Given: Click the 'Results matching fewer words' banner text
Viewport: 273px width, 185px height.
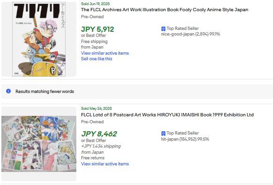Looking at the screenshot, I should pos(45,92).
